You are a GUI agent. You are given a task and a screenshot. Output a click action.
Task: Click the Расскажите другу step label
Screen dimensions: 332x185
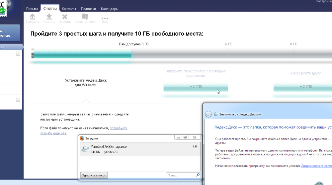306,73
